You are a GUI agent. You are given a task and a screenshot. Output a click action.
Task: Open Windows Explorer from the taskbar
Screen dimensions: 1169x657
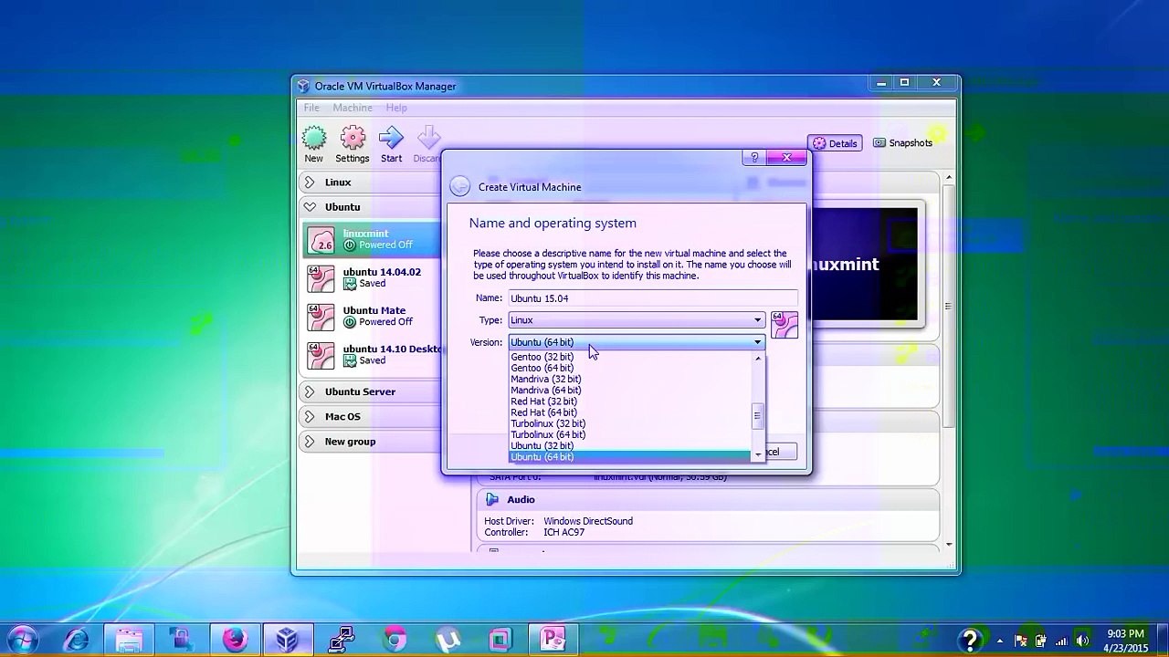pos(130,639)
